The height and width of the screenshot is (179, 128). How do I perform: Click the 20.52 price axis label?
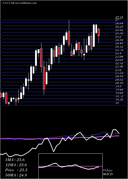point(119,80)
